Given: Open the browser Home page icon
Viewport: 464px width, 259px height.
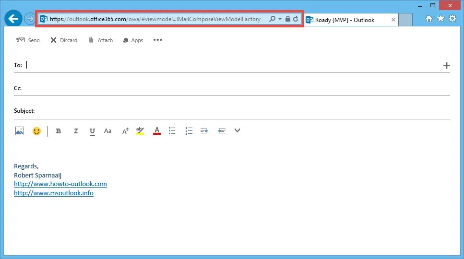Looking at the screenshot, I should coord(429,19).
